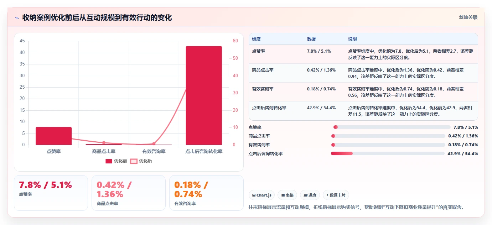This screenshot has width=492, height=225.
Task: Toggle the 优化前 legend series
Action: point(116,161)
